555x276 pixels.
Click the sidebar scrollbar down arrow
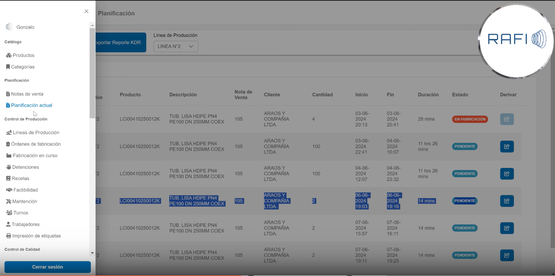92,253
